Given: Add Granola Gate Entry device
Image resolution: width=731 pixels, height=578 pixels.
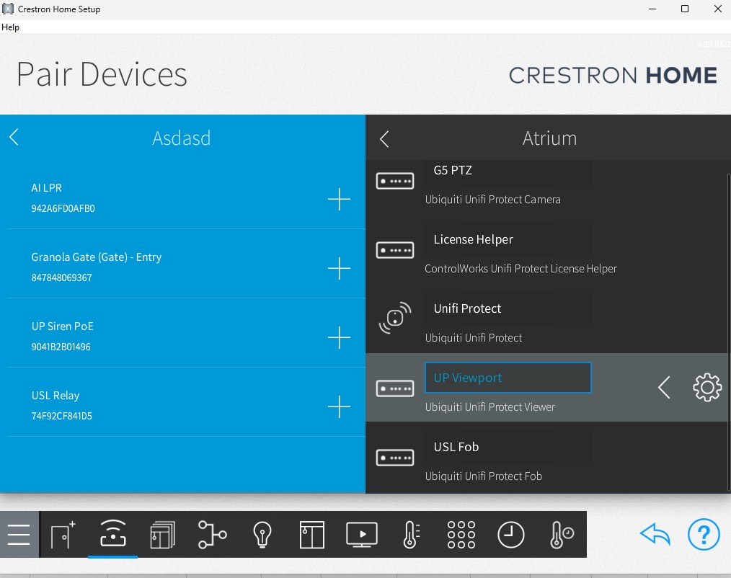Looking at the screenshot, I should point(339,269).
